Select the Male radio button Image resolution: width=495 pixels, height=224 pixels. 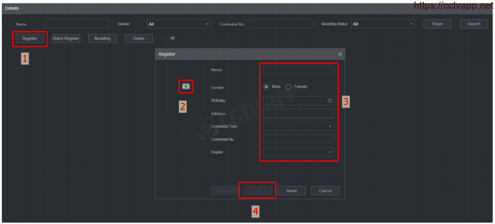coord(266,87)
